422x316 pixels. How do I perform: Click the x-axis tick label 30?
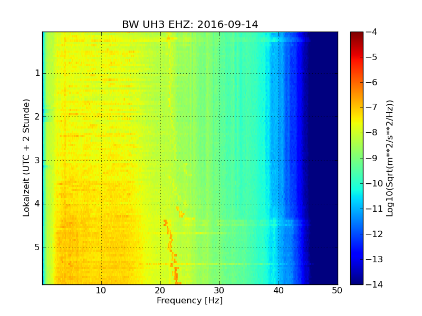point(219,291)
